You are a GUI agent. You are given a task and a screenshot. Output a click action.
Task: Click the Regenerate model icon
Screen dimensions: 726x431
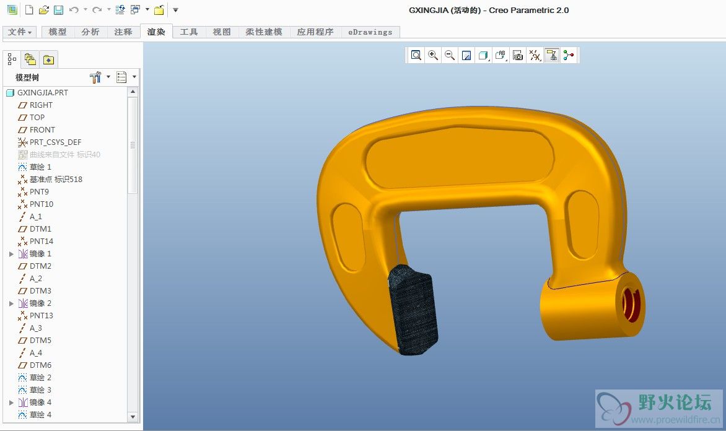point(120,10)
